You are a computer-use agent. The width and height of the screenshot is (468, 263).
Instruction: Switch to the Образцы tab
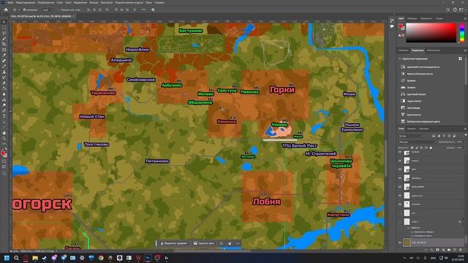tap(412, 18)
